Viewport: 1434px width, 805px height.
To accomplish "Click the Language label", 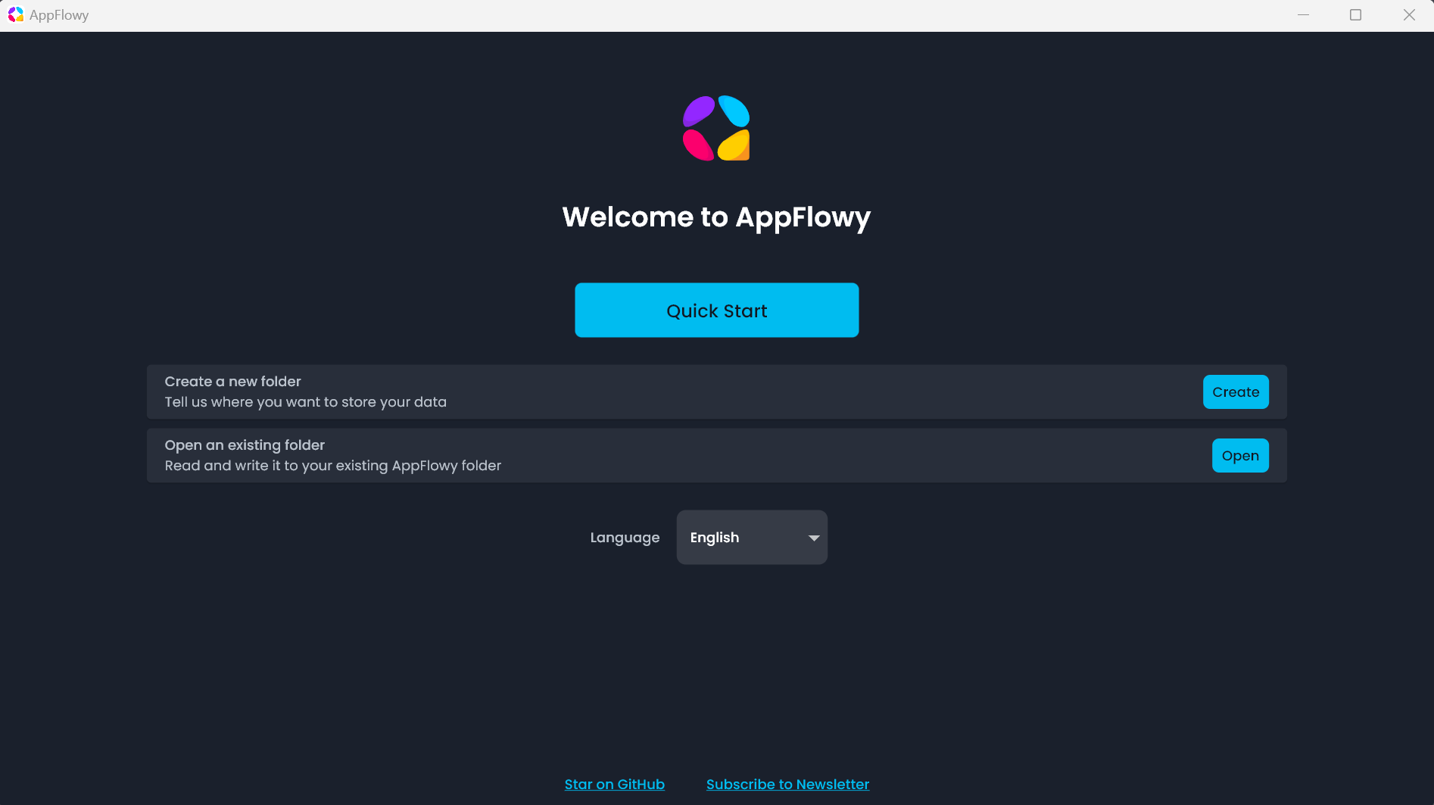I will tap(625, 538).
